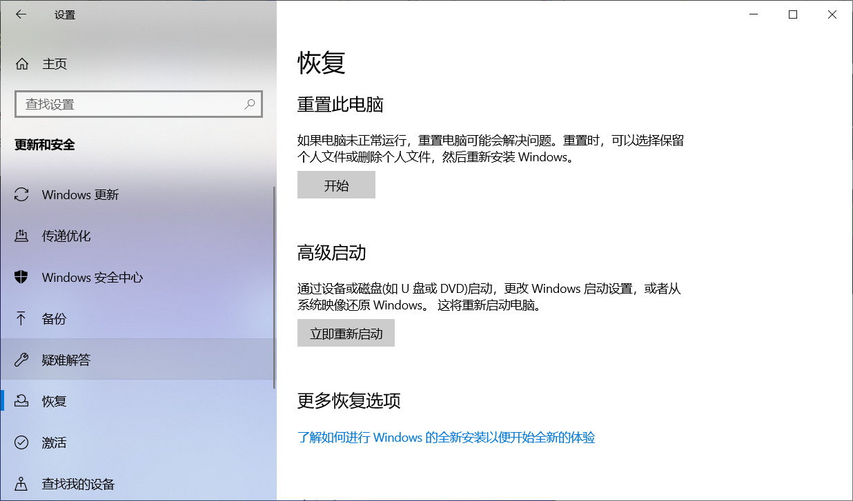Click the 备份 upload-arrow icon
The width and height of the screenshot is (853, 501).
pos(21,318)
